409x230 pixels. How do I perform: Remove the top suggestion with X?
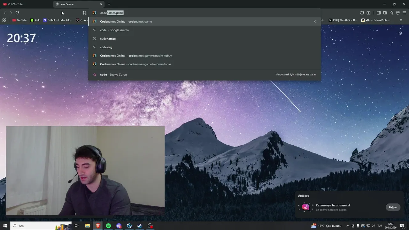[315, 21]
